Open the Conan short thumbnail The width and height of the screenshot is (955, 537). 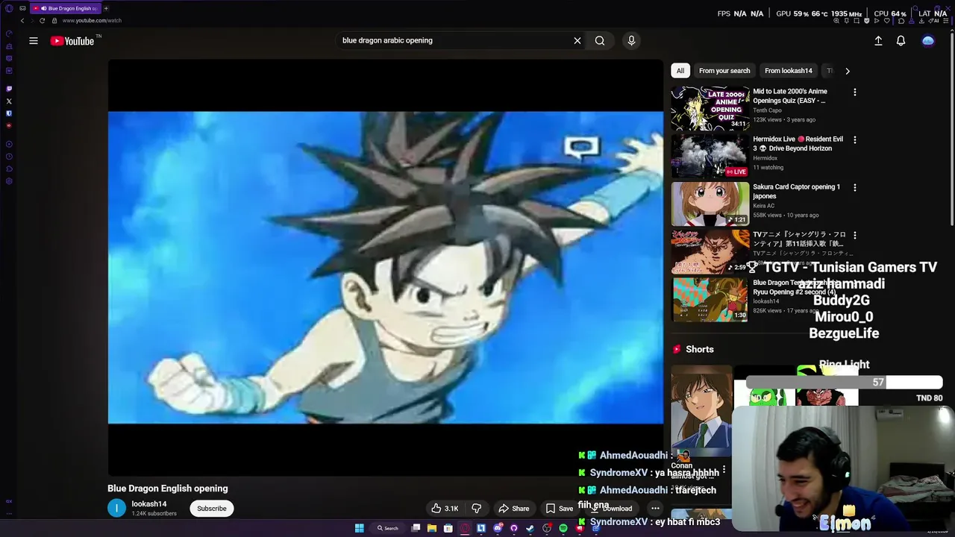[x=701, y=410]
